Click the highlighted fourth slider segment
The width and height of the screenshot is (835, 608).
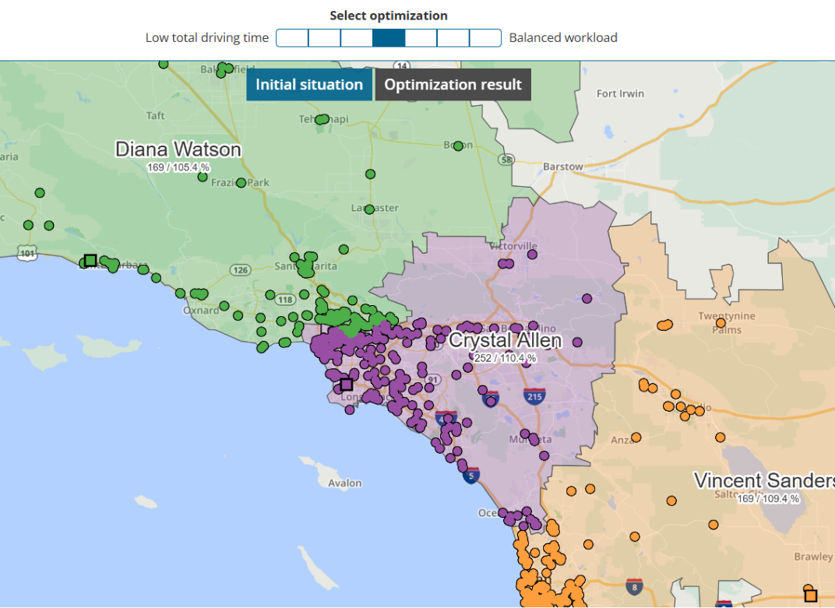pyautogui.click(x=389, y=38)
